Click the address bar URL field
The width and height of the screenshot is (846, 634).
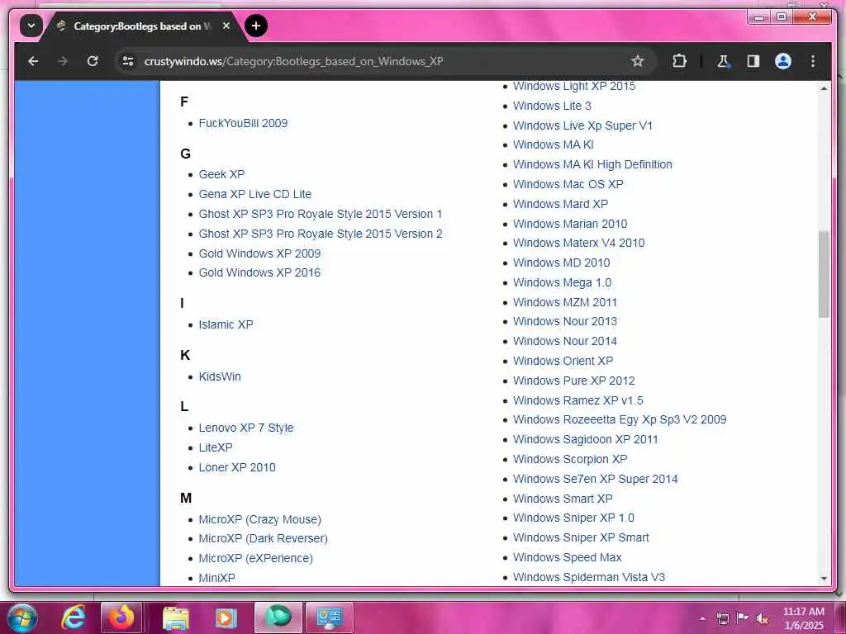click(x=378, y=61)
